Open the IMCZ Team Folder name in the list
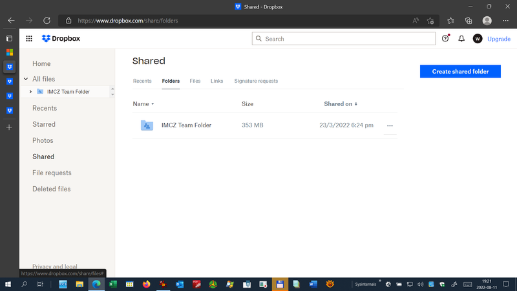The height and width of the screenshot is (291, 517). point(186,125)
